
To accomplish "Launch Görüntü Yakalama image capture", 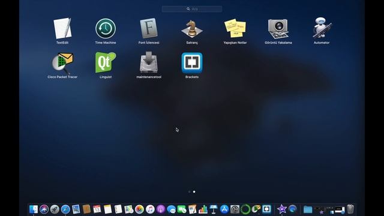I will click(x=278, y=29).
